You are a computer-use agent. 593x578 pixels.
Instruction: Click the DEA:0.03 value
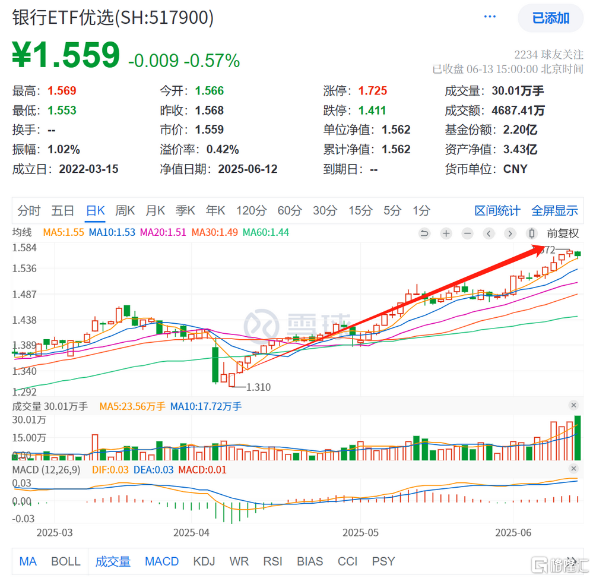(154, 470)
